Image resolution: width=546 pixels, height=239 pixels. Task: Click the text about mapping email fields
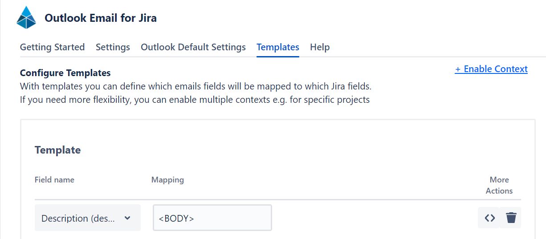point(195,86)
